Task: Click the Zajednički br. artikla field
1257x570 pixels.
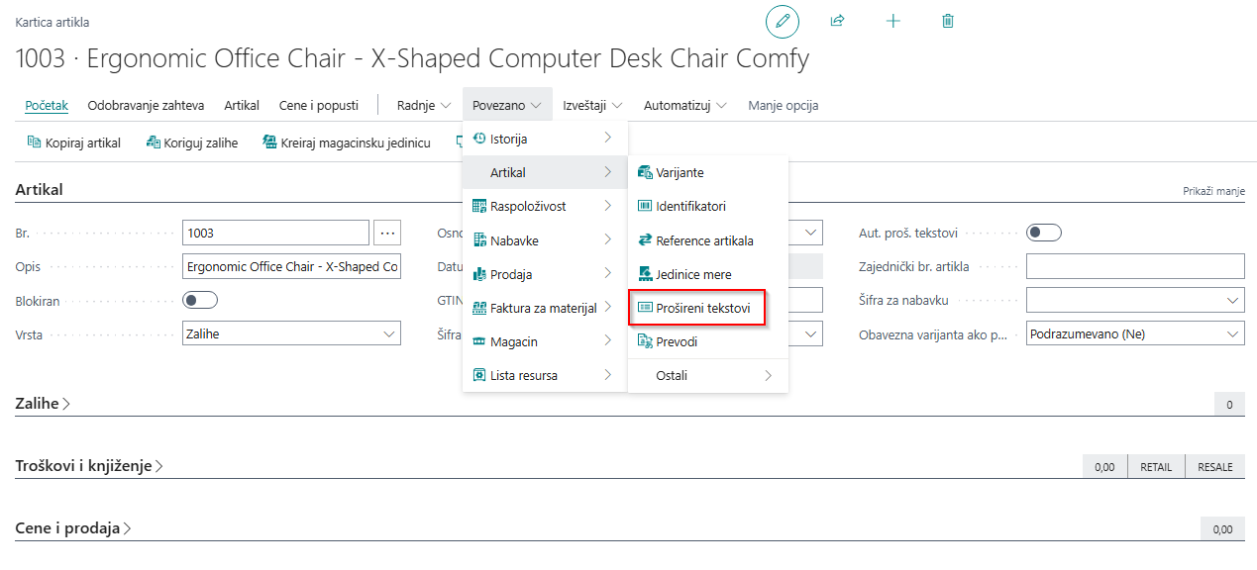Action: click(1134, 266)
